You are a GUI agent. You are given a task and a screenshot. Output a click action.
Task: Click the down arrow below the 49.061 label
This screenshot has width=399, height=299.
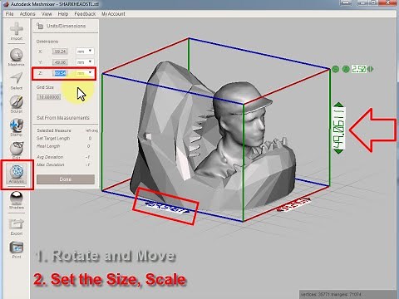click(338, 151)
